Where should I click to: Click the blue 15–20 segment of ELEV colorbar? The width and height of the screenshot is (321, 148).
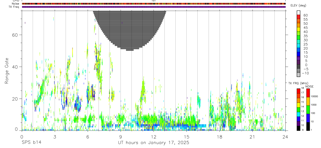click(x=299, y=50)
